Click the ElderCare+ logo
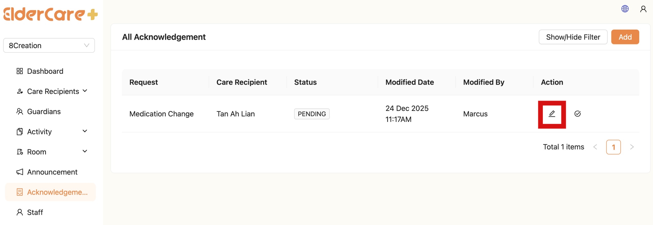The width and height of the screenshot is (653, 225). (x=50, y=14)
